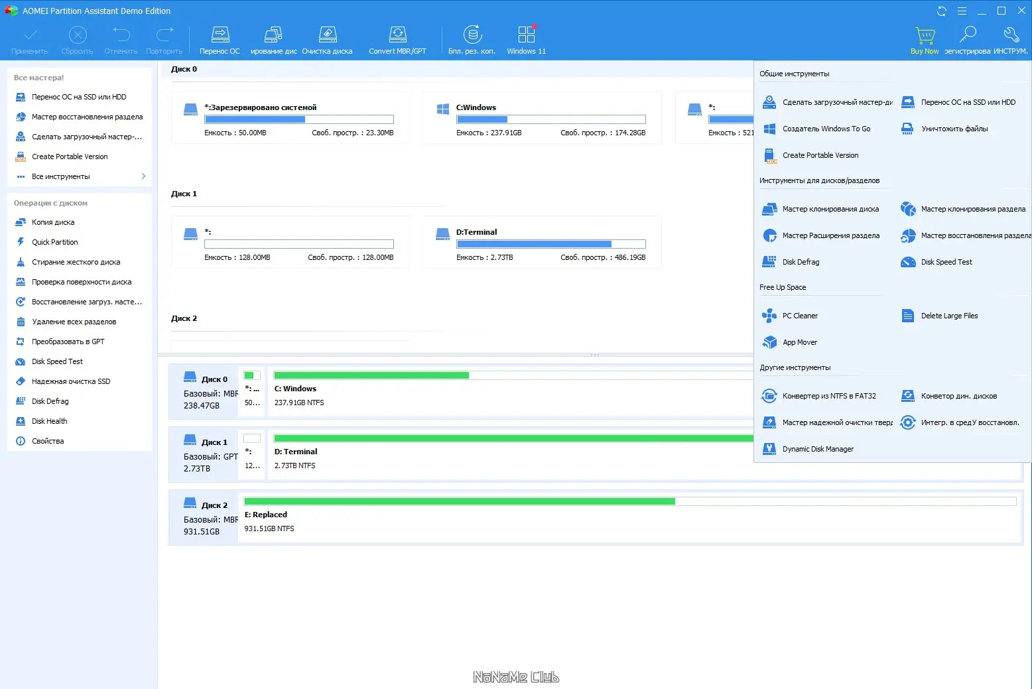Select the D: Terminal partition in disk map

[511, 455]
